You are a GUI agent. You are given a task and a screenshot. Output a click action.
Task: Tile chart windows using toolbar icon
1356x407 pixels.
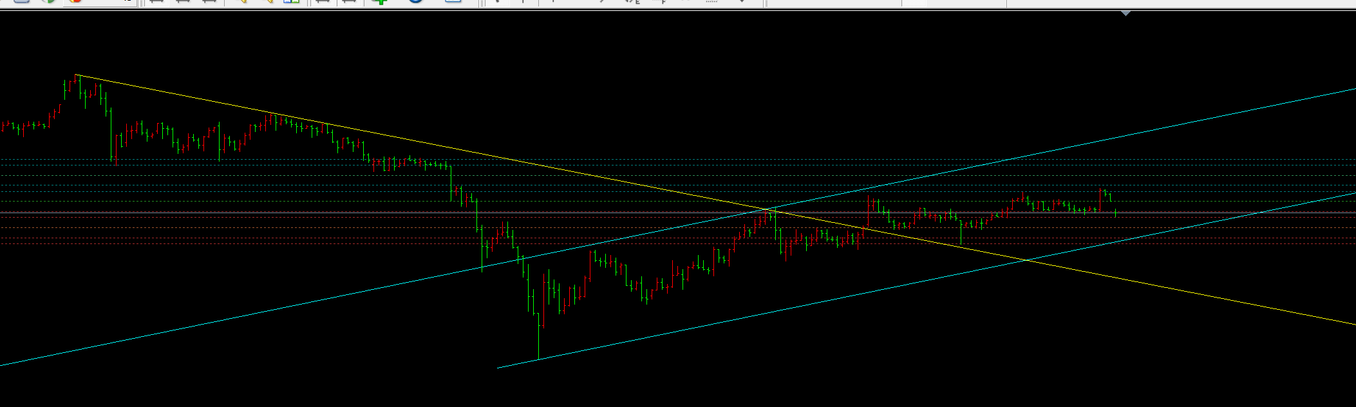291,1
